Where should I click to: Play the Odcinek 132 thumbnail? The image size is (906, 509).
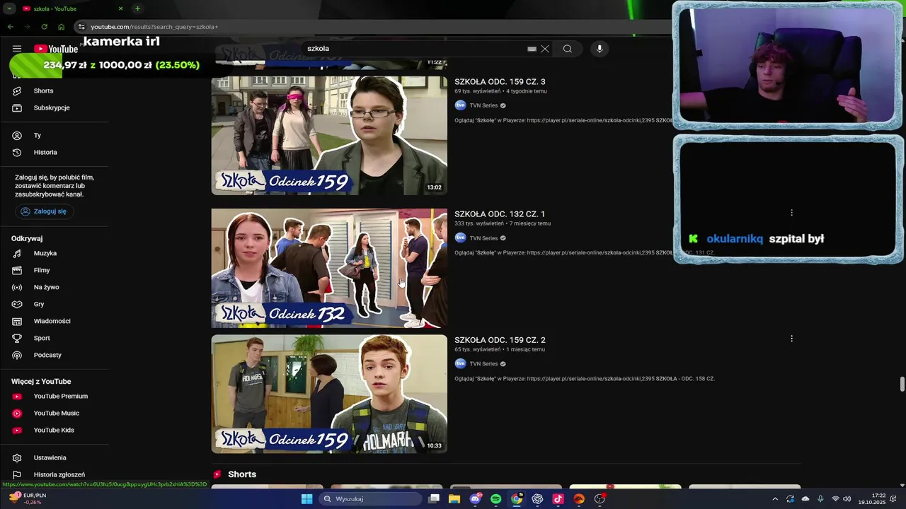coord(329,268)
